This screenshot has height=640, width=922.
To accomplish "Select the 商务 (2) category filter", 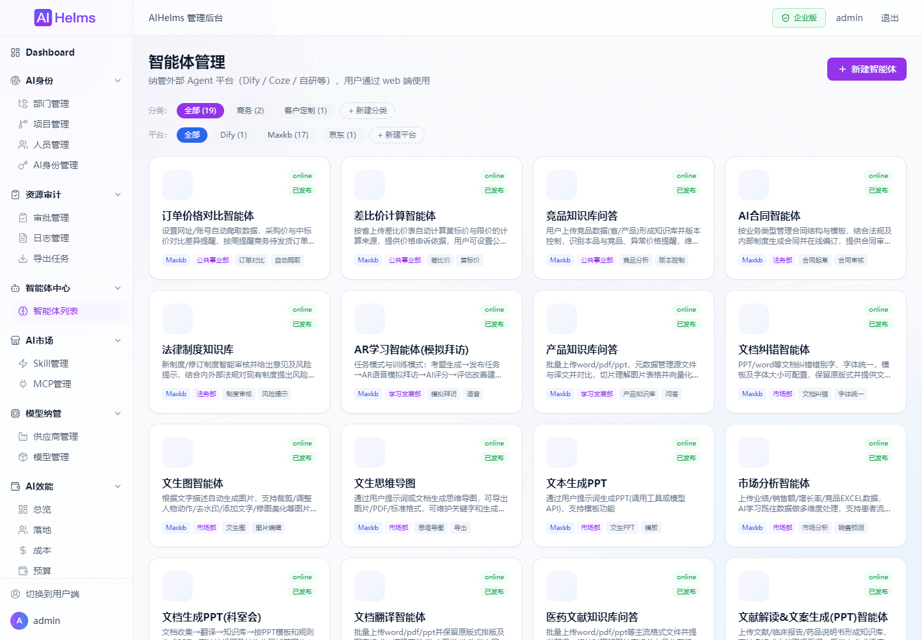I will coord(250,111).
